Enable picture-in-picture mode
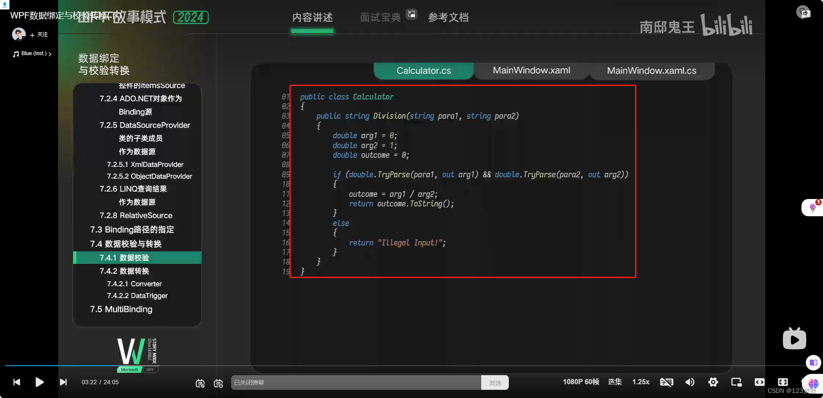The image size is (823, 398). click(x=736, y=382)
